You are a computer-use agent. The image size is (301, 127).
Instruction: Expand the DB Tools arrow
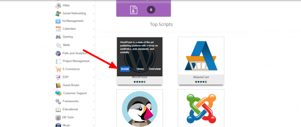(94, 117)
